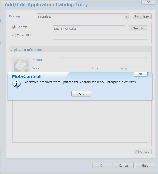This screenshot has width=158, height=174.
Task: Click the Version input field
Action: [74, 68]
